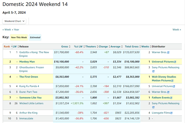Viewport: 185px width, 123px height.
Task: Click external link icon beside Fathom Events
Action: 171,98
